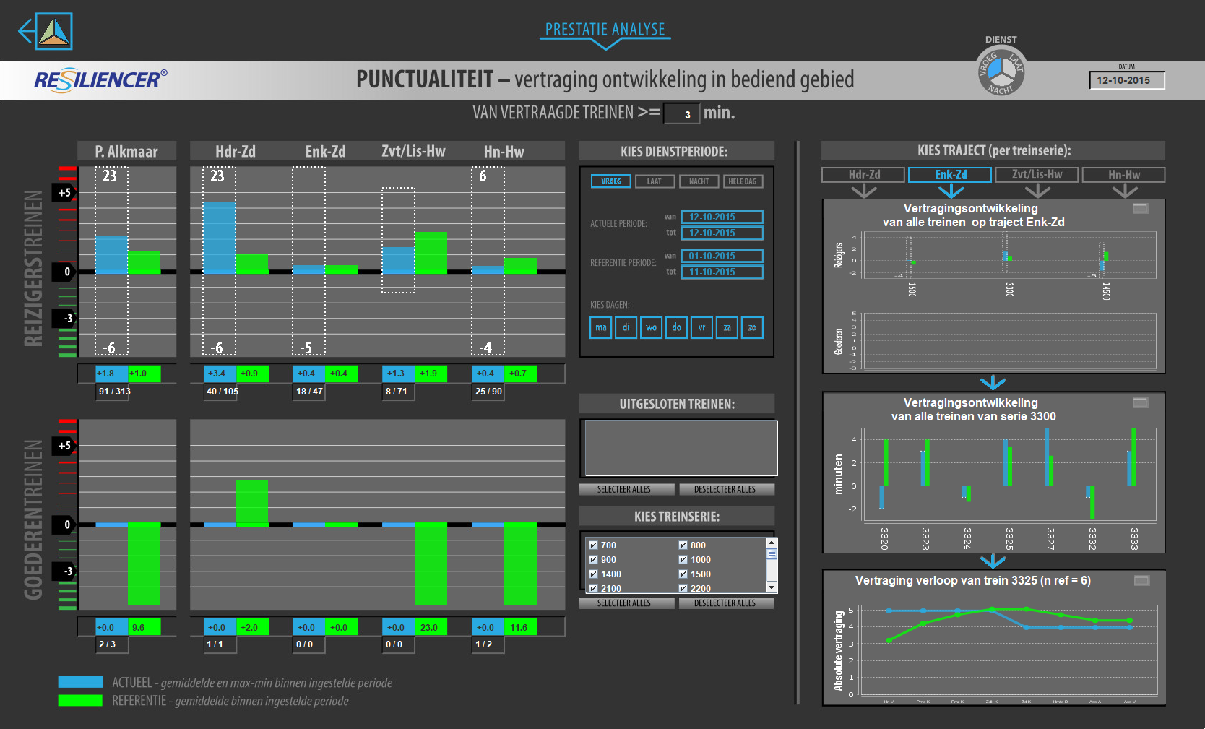Click the minimum delay minutes input field
This screenshot has height=729, width=1205.
click(x=681, y=114)
